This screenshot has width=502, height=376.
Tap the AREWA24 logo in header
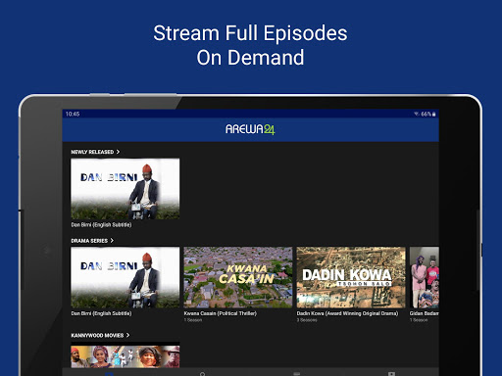[250, 129]
